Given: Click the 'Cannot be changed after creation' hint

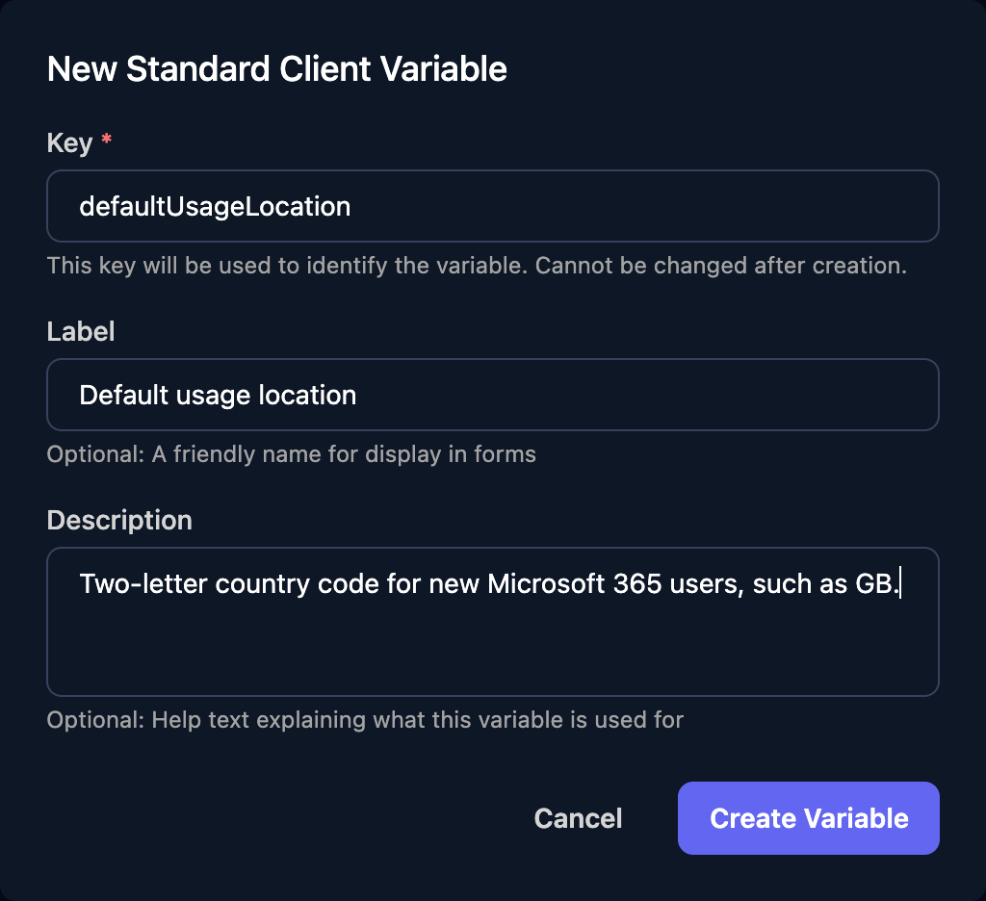Looking at the screenshot, I should tap(720, 266).
